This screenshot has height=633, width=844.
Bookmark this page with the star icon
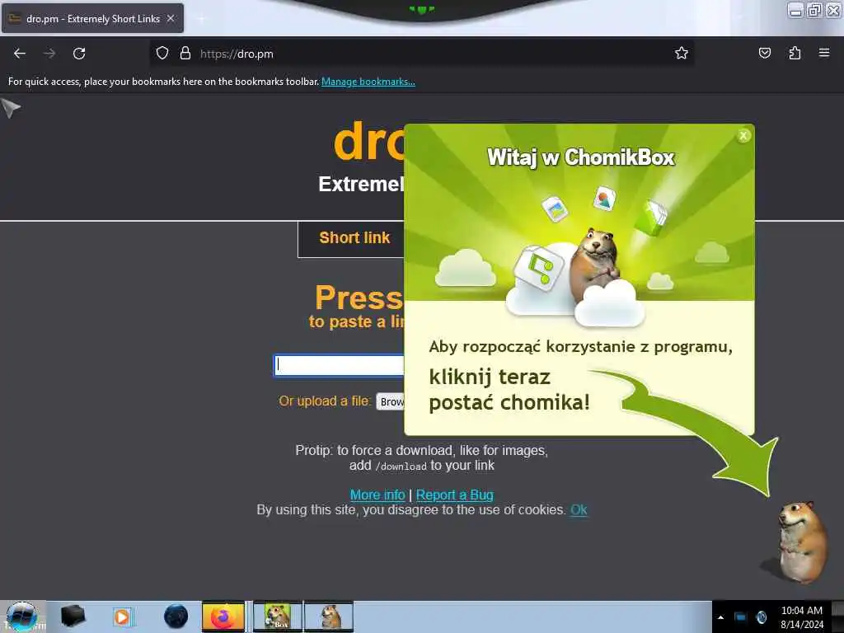click(682, 53)
